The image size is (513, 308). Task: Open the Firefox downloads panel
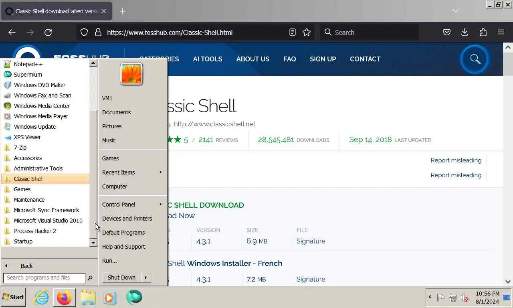[x=465, y=32]
